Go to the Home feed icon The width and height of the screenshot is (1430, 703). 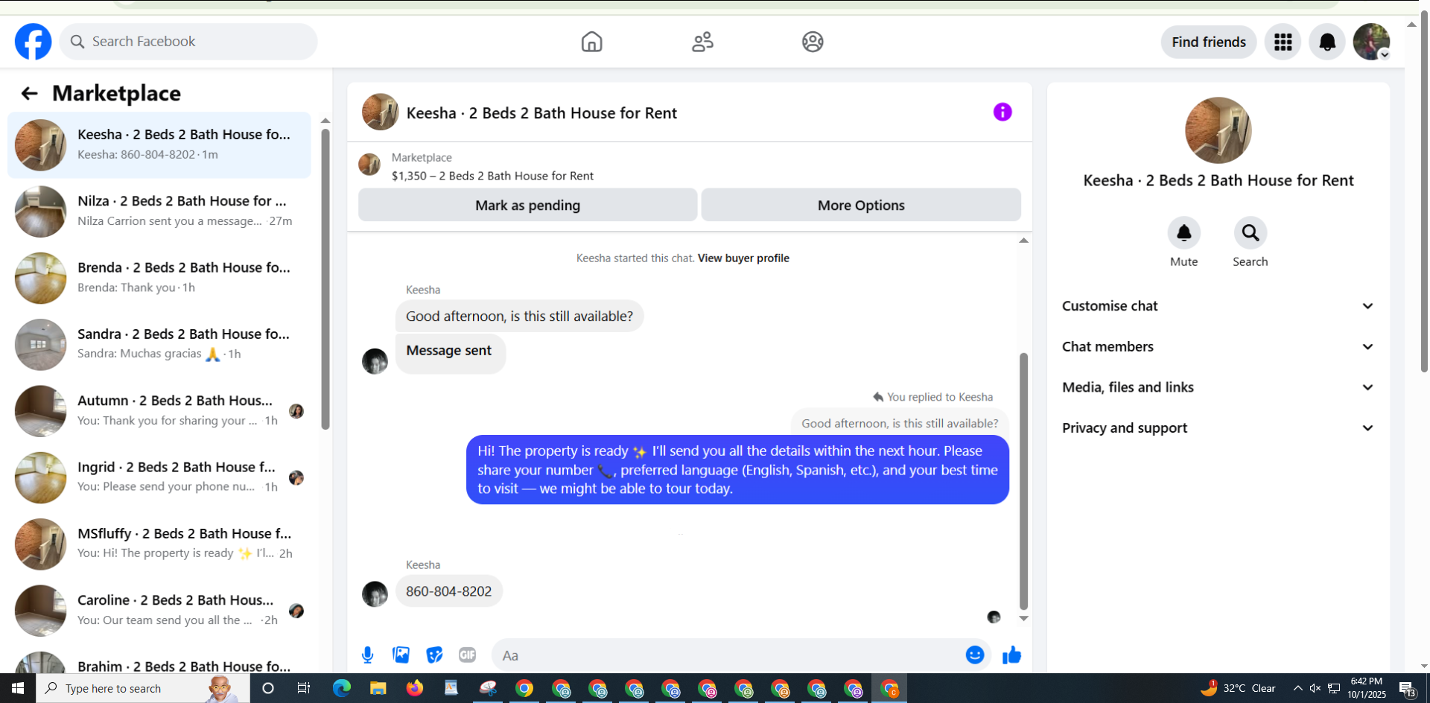(592, 42)
